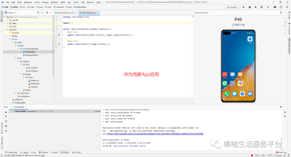291x157 pixels.
Task: Expand the resources folder
Action: click(x=15, y=93)
